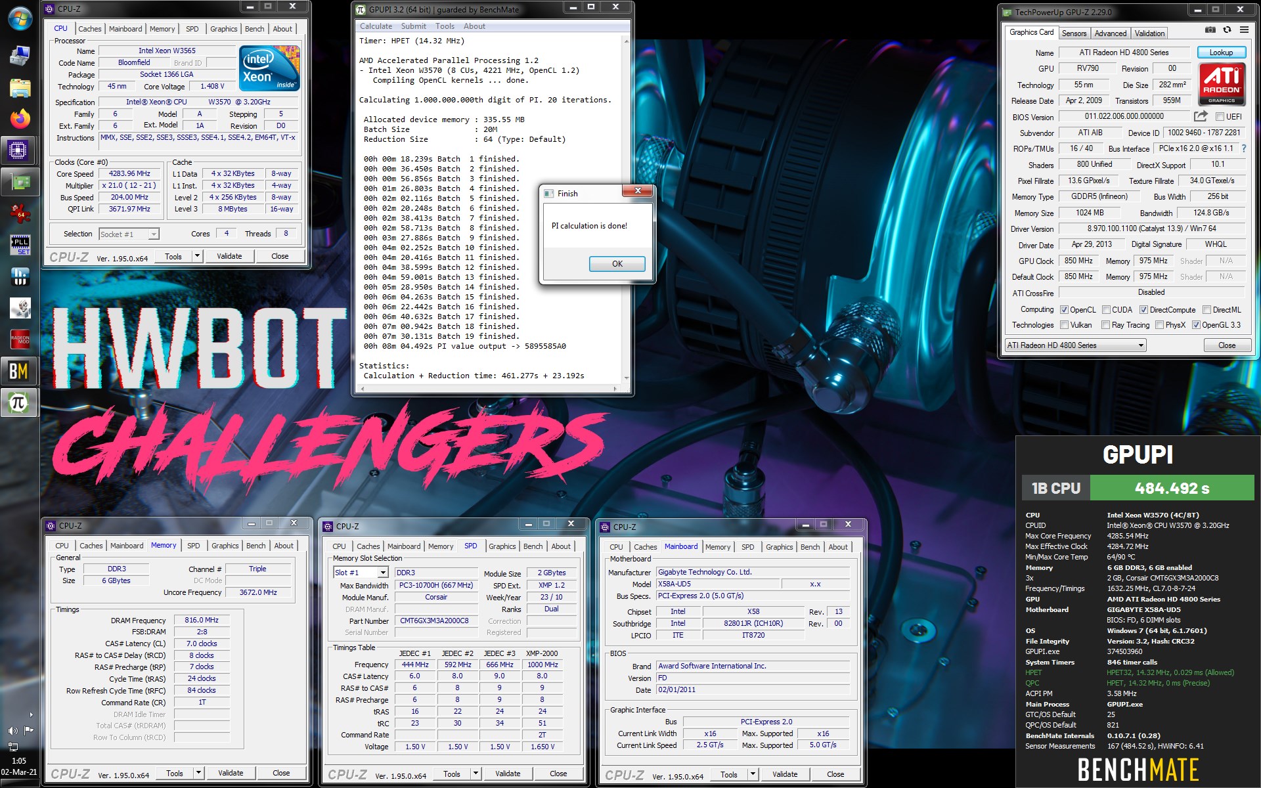Click the GPU-Z refresh icon
The height and width of the screenshot is (788, 1261).
point(1227,30)
